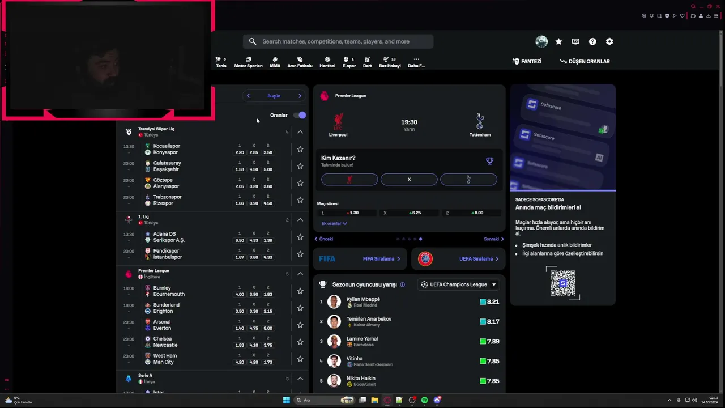The image size is (725, 408).
Task: Open the settings gear icon
Action: coord(609,41)
